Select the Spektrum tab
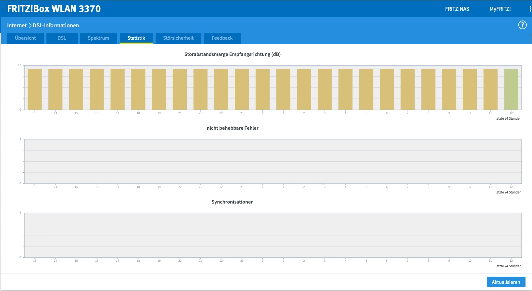 tap(98, 38)
